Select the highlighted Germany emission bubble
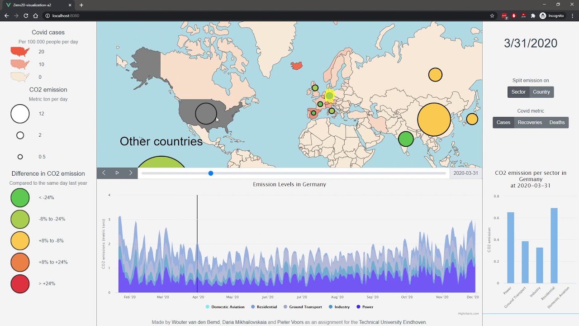 tap(329, 96)
